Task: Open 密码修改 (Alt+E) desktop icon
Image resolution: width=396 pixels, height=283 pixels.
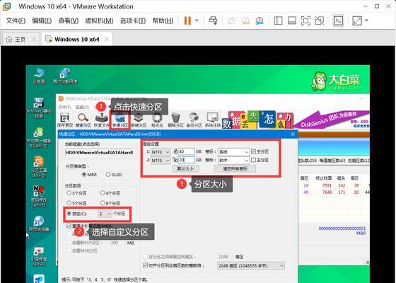Action: click(x=39, y=197)
